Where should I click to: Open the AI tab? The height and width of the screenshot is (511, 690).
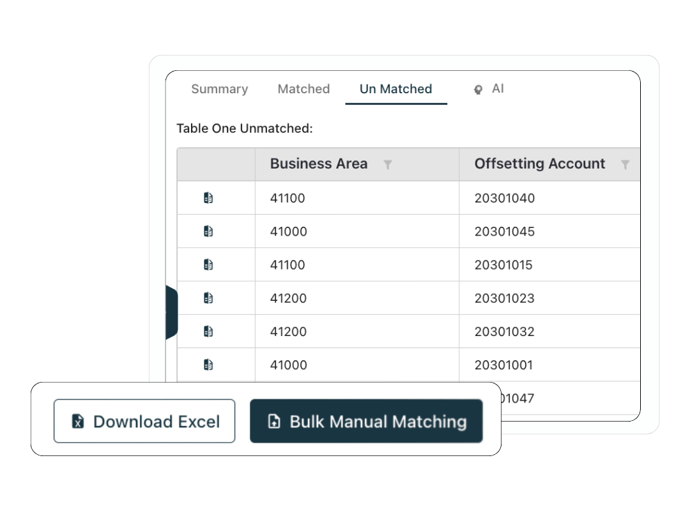498,89
